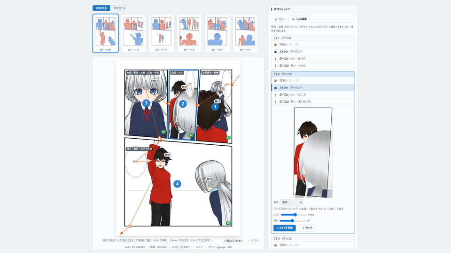
Task: Activate the 1枚を見る view tab
Action: tap(101, 8)
